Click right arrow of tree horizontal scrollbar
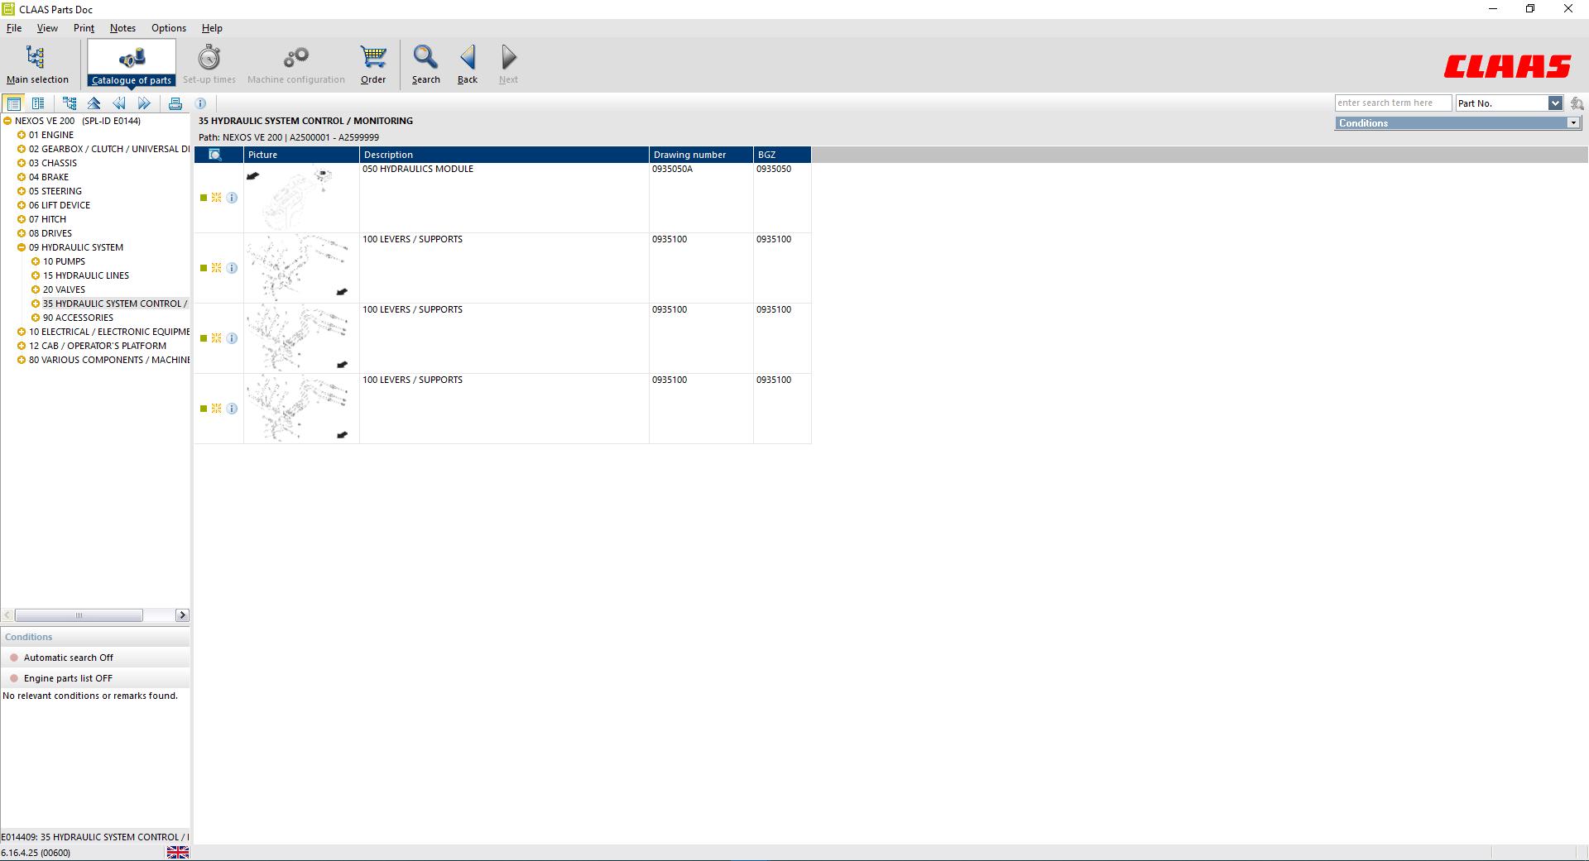The image size is (1589, 861). (182, 615)
